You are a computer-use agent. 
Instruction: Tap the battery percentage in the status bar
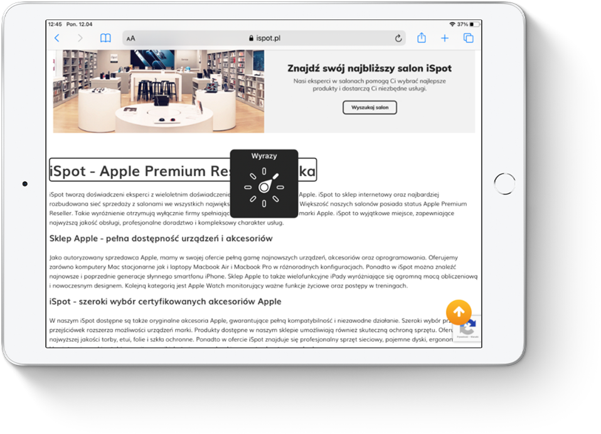[x=462, y=24]
